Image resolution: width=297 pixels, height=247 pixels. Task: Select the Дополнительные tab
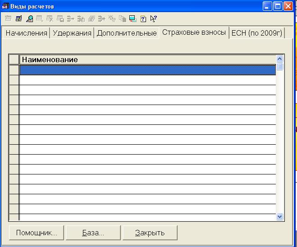(127, 33)
